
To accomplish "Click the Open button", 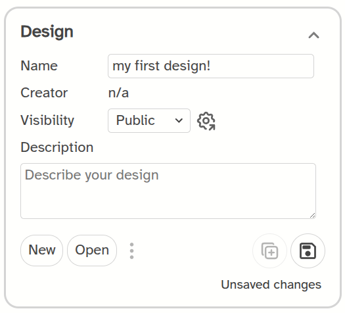I will 92,251.
